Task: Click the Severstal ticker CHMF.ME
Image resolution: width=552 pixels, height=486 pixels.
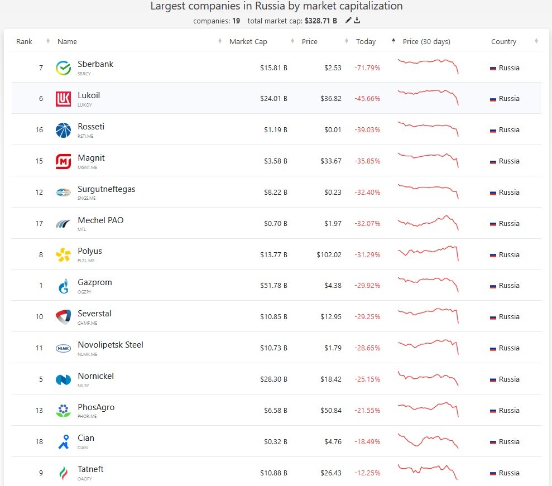Action: [87, 323]
